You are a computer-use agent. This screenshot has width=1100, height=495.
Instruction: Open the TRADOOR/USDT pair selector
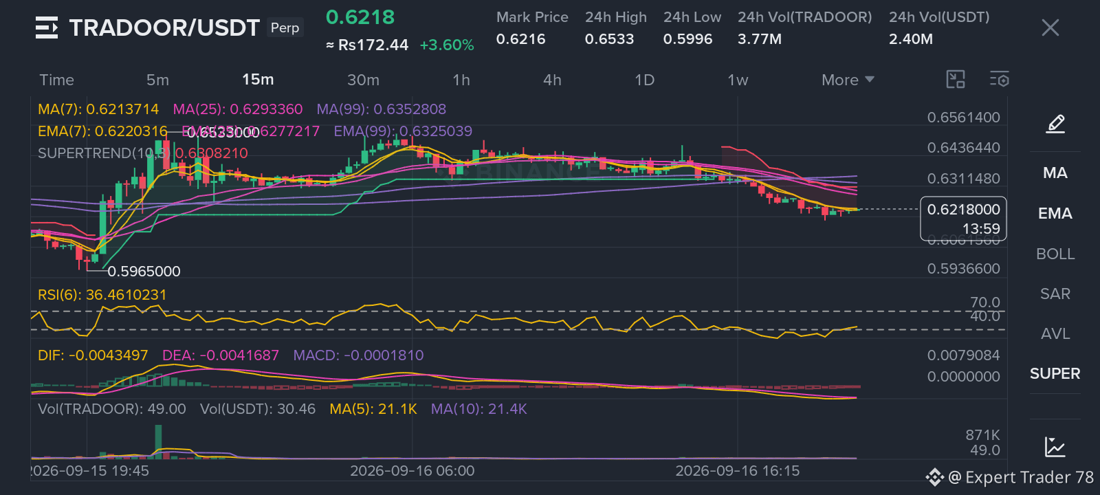[164, 27]
